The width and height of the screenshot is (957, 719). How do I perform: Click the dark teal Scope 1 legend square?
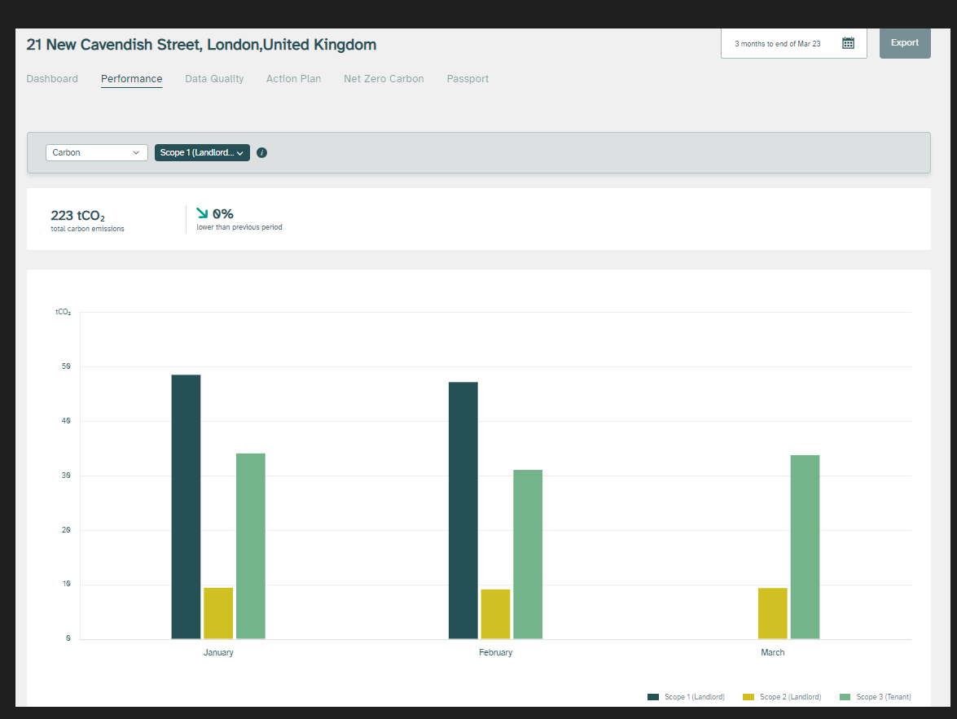[652, 697]
